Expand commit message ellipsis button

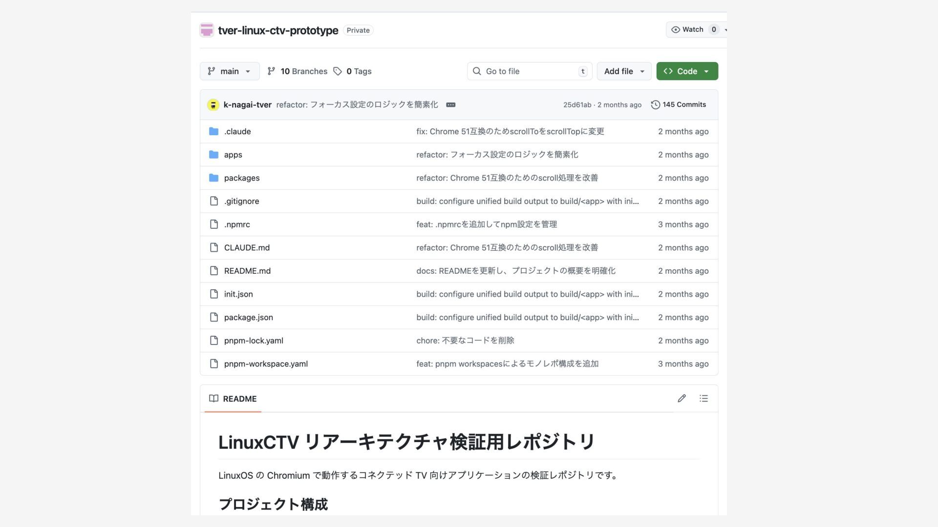pos(450,105)
